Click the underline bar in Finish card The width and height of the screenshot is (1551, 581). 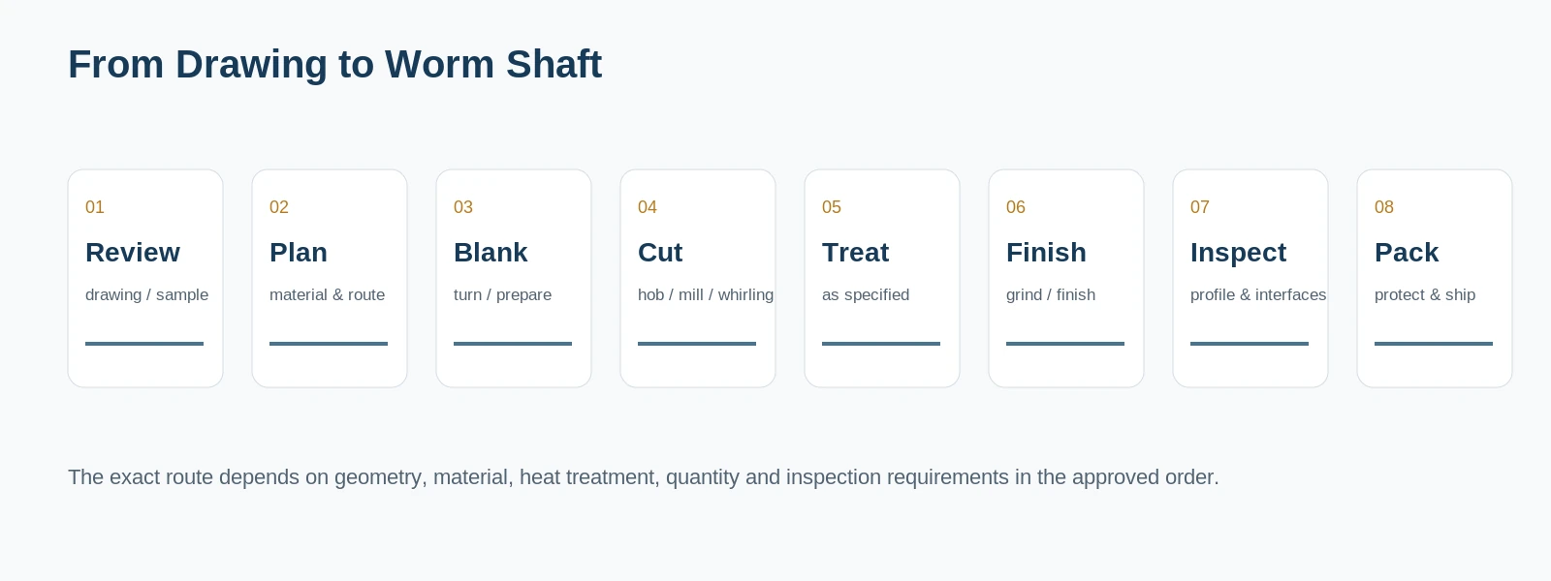coord(1065,344)
